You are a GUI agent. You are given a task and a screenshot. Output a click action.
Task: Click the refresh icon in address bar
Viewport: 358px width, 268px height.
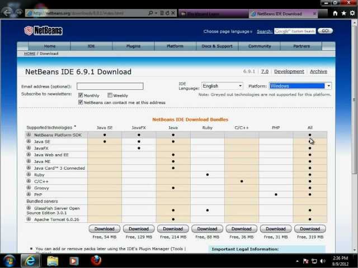(167, 13)
